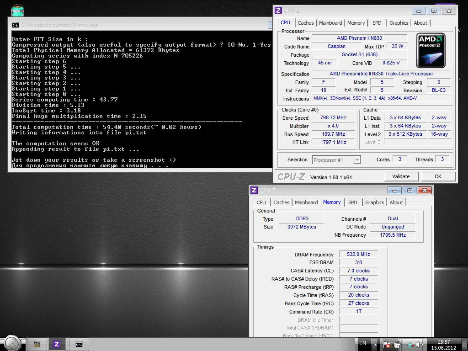The image size is (468, 351).
Task: Minimize the upper CPU-Z window
Action: tap(419, 11)
